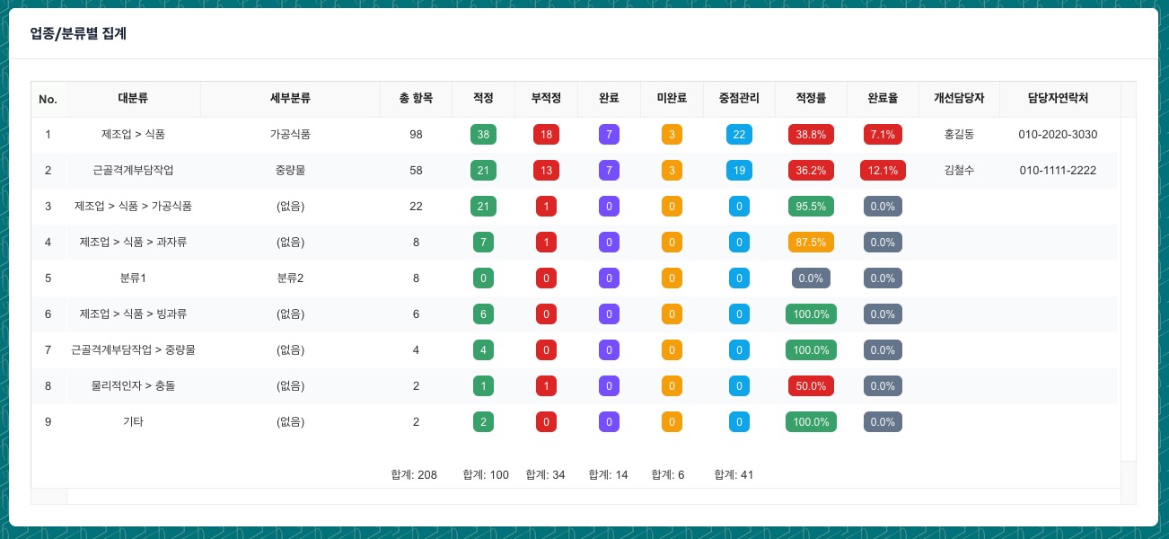The width and height of the screenshot is (1169, 539).
Task: Click the table's vertical scrollbar track
Action: tap(1128, 287)
